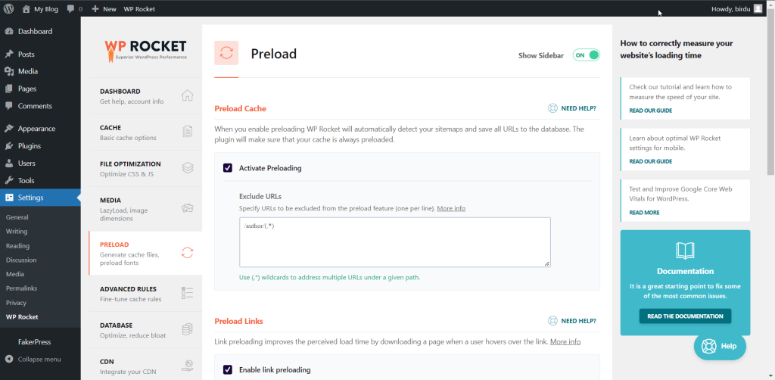
Task: Uncheck the Activate Preloading checkbox
Action: [x=228, y=168]
